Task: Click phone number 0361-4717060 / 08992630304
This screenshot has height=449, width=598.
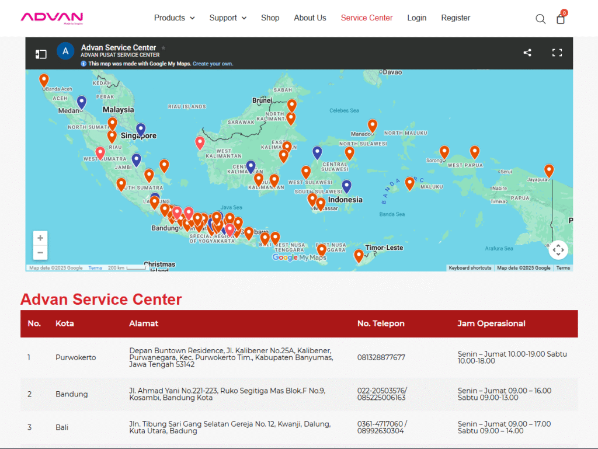Action: point(382,427)
